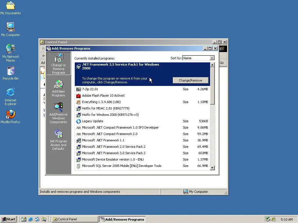Select .NET Compact Framework 1.0 SP3 Developer

coord(143,128)
